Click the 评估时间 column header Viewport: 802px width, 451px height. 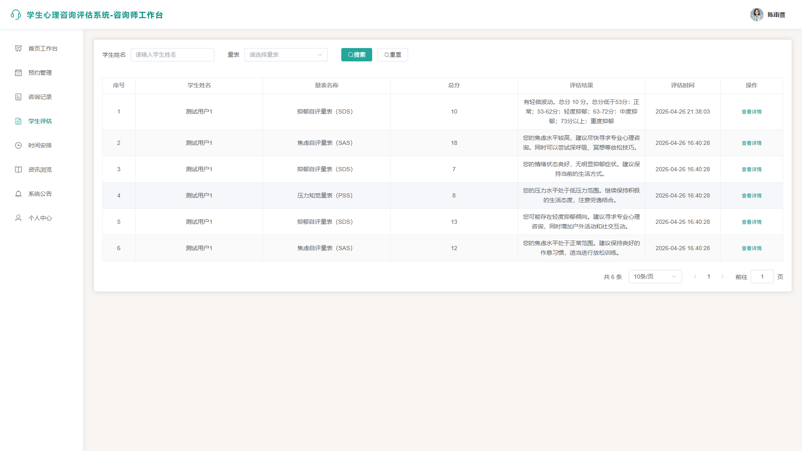pyautogui.click(x=683, y=85)
